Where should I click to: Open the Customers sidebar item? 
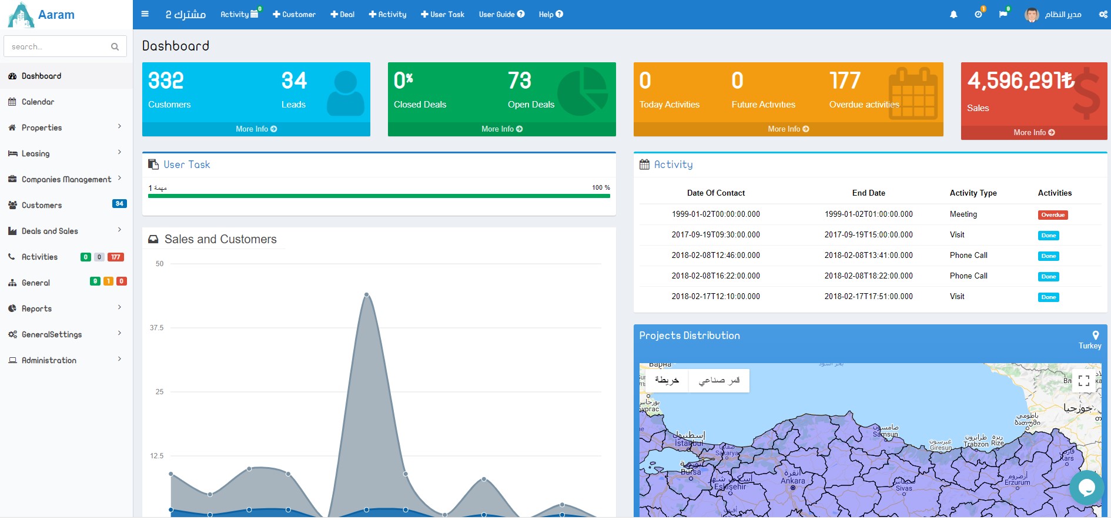click(x=42, y=205)
